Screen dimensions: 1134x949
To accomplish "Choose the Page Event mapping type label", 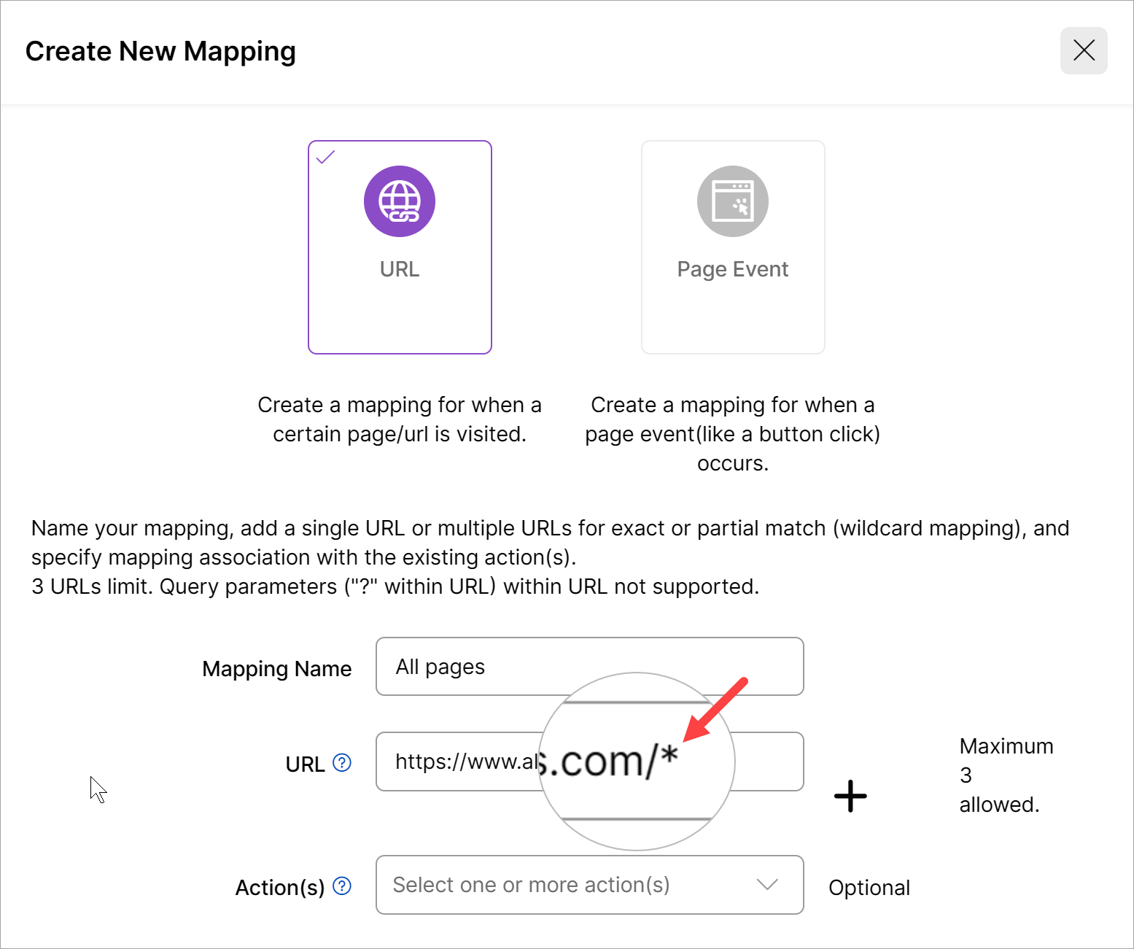I will pos(732,269).
